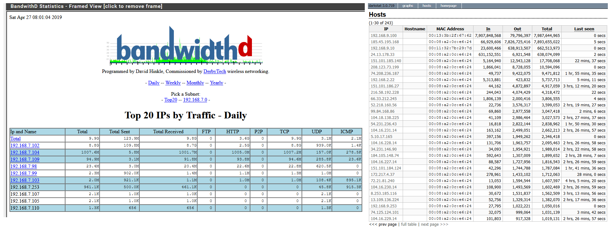Click the bandwidthd logo image
This screenshot has height=233, width=611.
(x=185, y=46)
